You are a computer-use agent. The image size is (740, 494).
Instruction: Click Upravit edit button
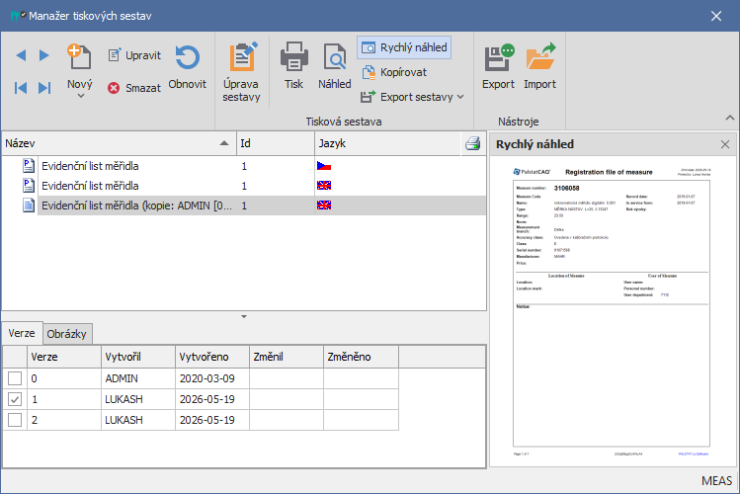[134, 55]
